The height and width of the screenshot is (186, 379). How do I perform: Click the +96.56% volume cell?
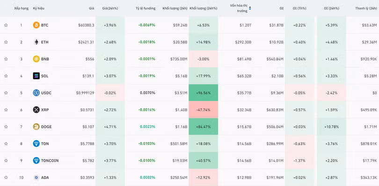tap(203, 93)
